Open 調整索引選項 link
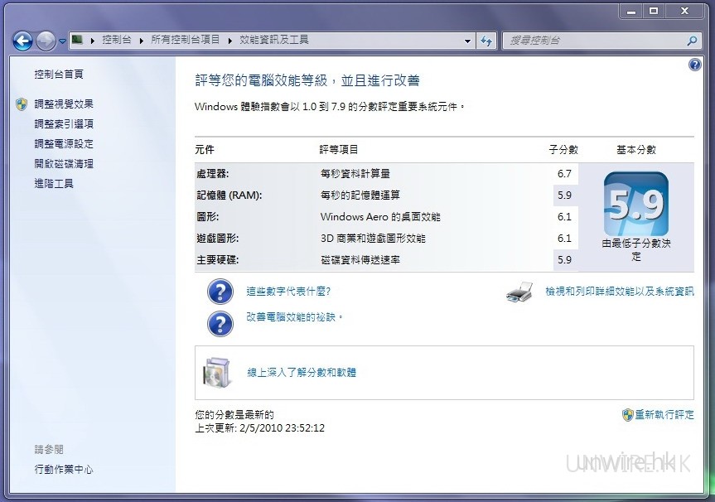 pos(64,124)
